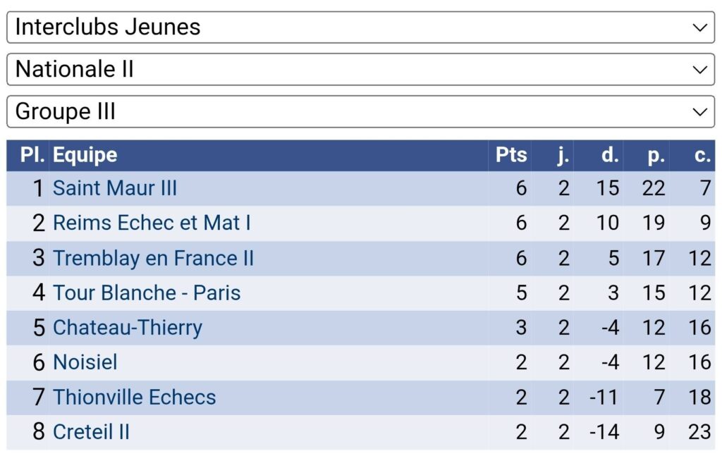
Task: Open the Creteil II team page
Action: pyautogui.click(x=91, y=431)
